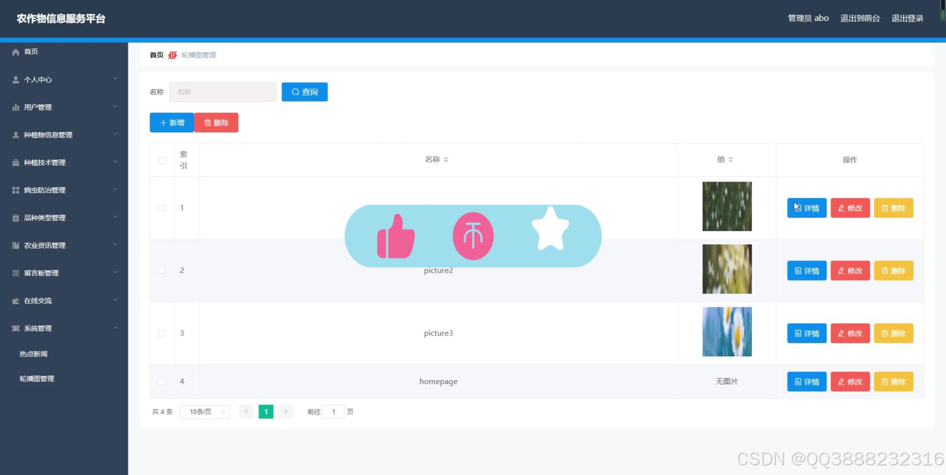This screenshot has width=946, height=475.
Task: Click the white star favorite icon
Action: (x=550, y=229)
